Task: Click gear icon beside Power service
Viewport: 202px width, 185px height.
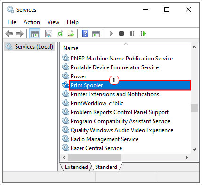Action: 65,76
